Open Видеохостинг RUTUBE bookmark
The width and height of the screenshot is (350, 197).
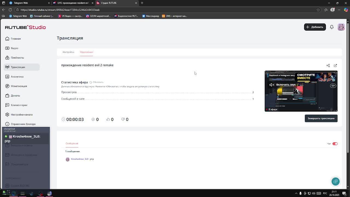(126, 16)
